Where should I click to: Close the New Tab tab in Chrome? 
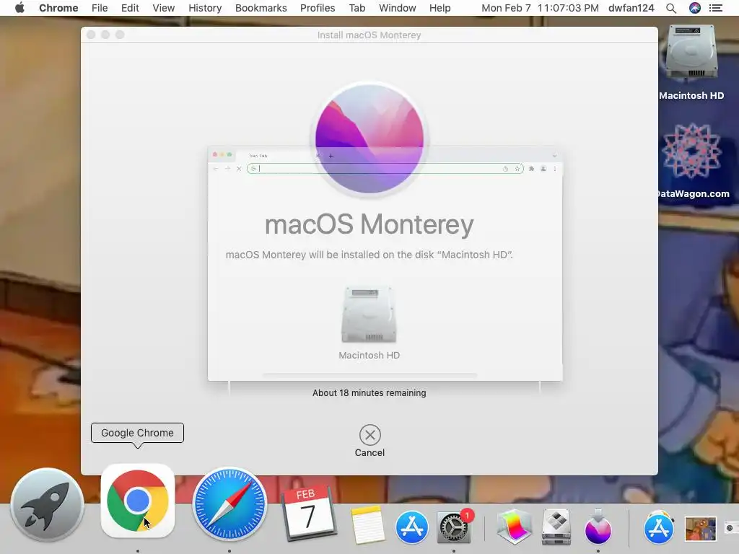pyautogui.click(x=318, y=156)
